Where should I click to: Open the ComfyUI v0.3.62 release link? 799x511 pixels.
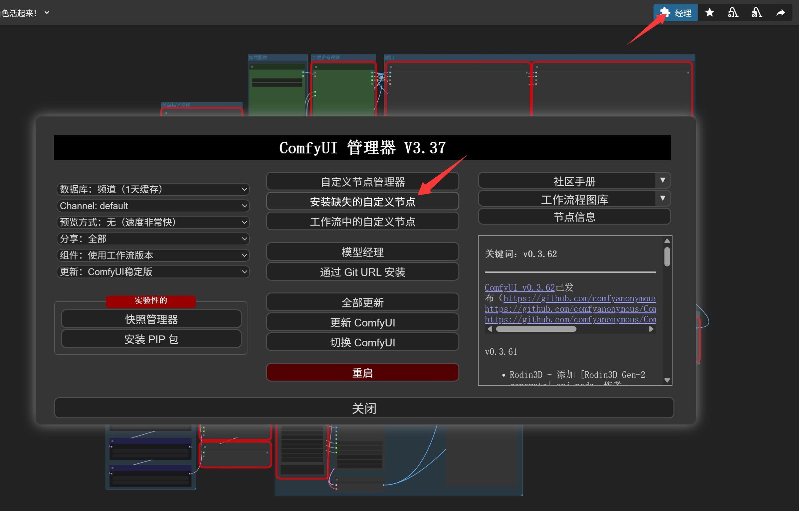click(x=519, y=287)
